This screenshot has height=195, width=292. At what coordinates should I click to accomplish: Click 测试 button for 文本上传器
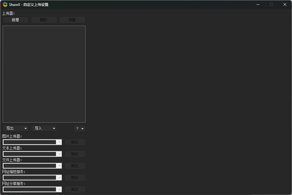pos(75,154)
